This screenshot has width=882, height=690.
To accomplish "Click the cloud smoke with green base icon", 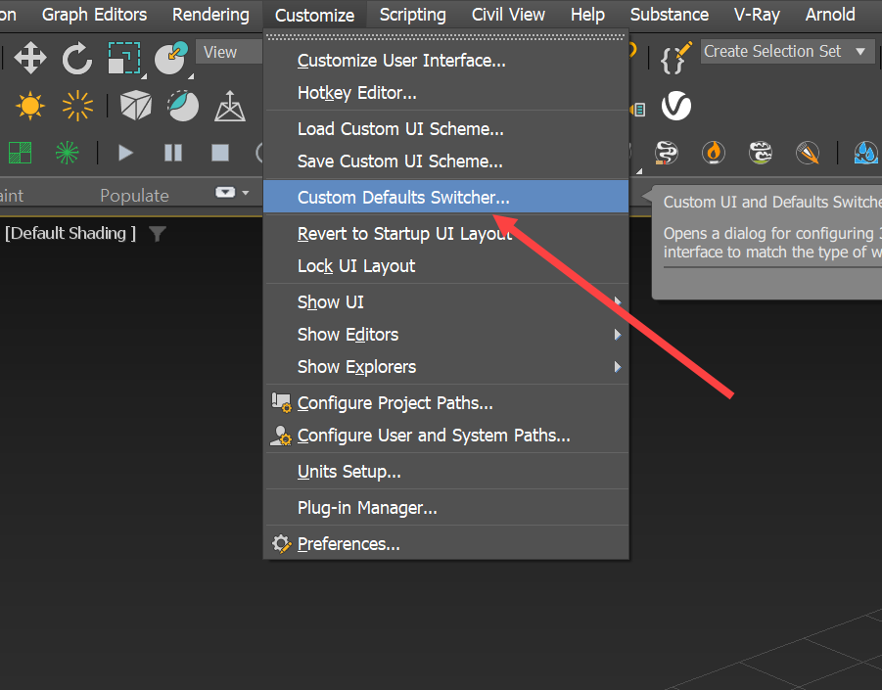I will [x=761, y=153].
